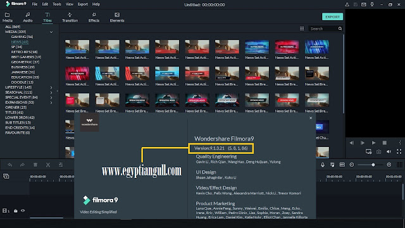Open the Elements tab

click(117, 17)
